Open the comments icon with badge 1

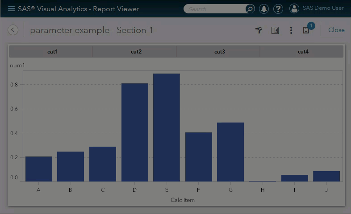pyautogui.click(x=306, y=30)
